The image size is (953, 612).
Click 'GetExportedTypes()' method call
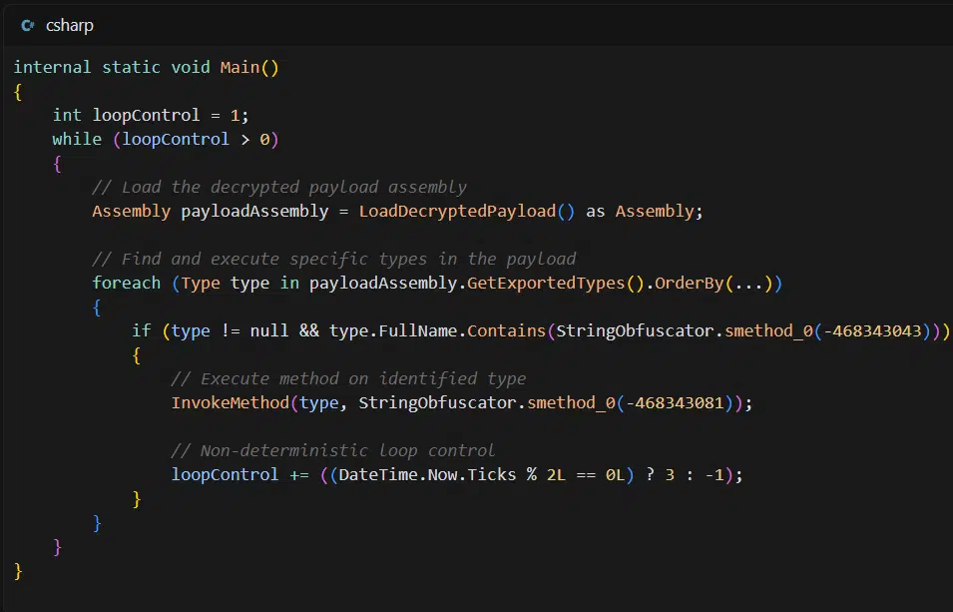[x=556, y=283]
